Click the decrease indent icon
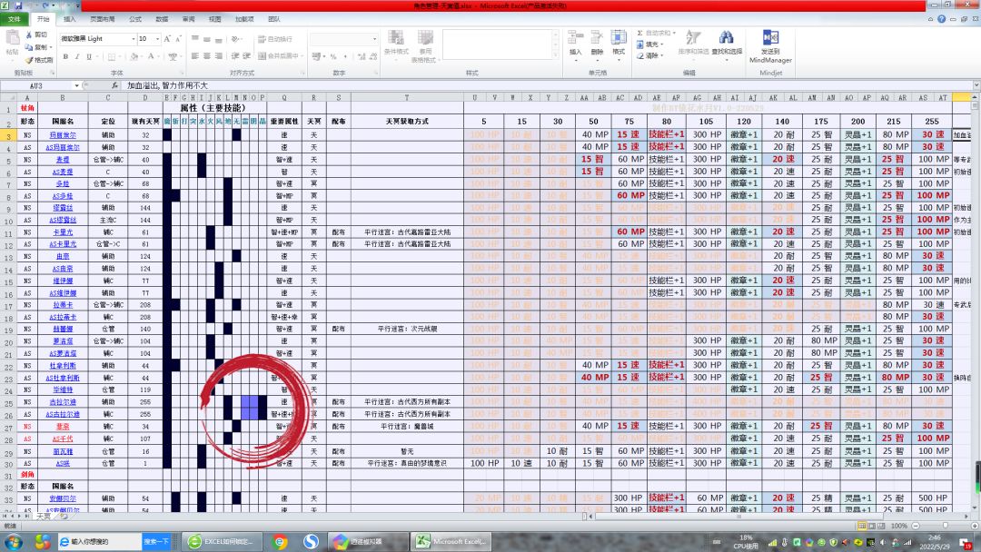Screen dimensions: 981x552 coord(234,56)
